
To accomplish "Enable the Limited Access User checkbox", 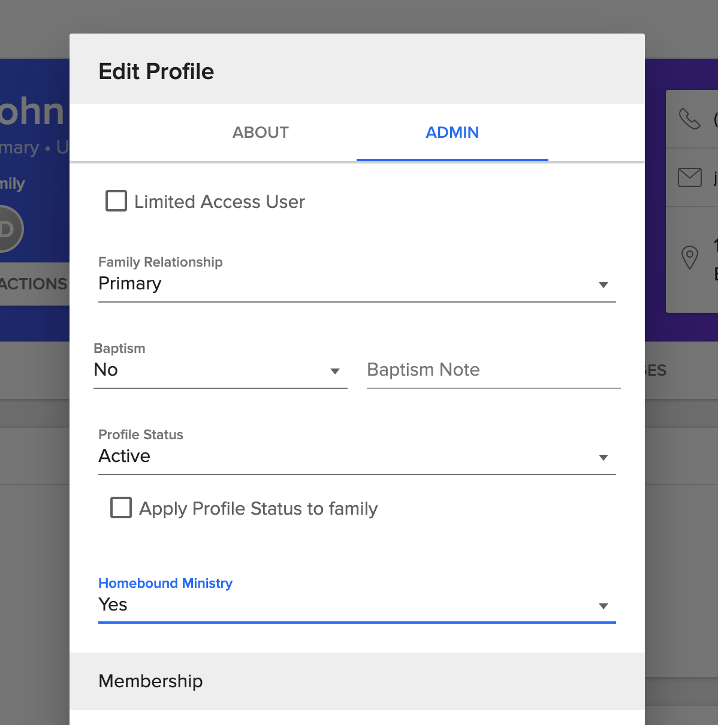I will tap(116, 201).
